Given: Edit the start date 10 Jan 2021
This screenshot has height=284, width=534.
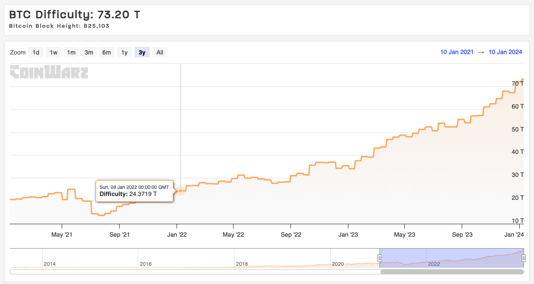Looking at the screenshot, I should tap(456, 52).
